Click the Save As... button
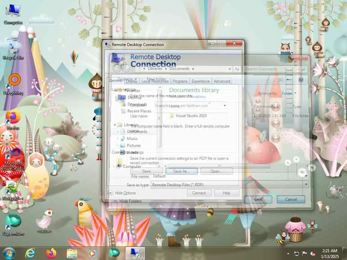This screenshot has height=260, width=347. [182, 171]
